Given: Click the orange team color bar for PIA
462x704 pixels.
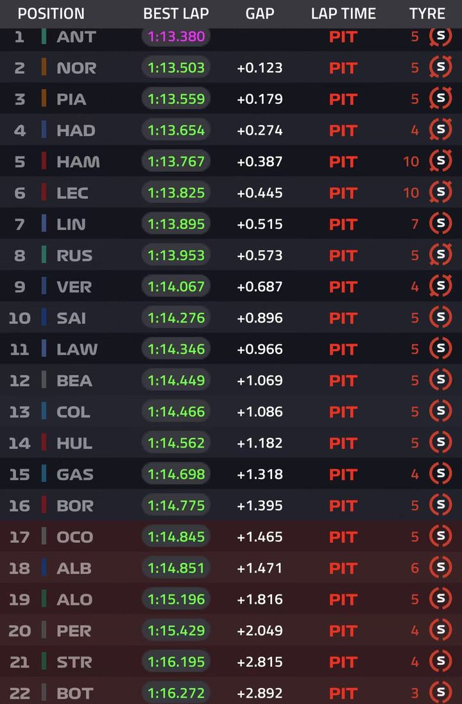Looking at the screenshot, I should pyautogui.click(x=44, y=99).
